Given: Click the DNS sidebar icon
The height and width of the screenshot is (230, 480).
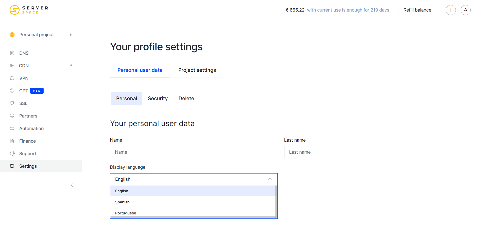Looking at the screenshot, I should point(12,53).
